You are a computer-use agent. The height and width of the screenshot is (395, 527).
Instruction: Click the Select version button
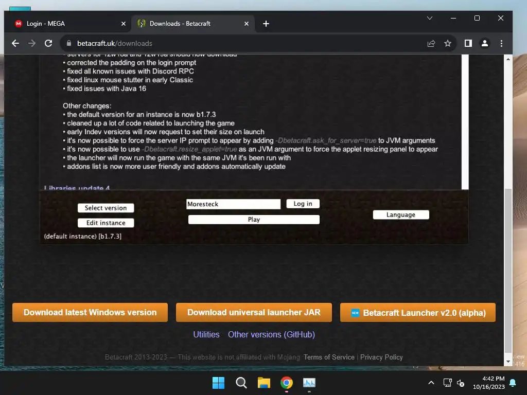coord(106,208)
